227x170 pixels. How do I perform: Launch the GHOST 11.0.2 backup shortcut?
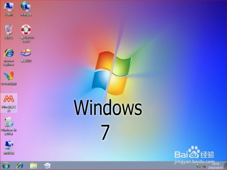pyautogui.click(x=26, y=34)
